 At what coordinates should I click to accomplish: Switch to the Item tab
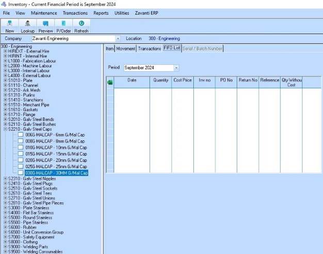tap(109, 49)
